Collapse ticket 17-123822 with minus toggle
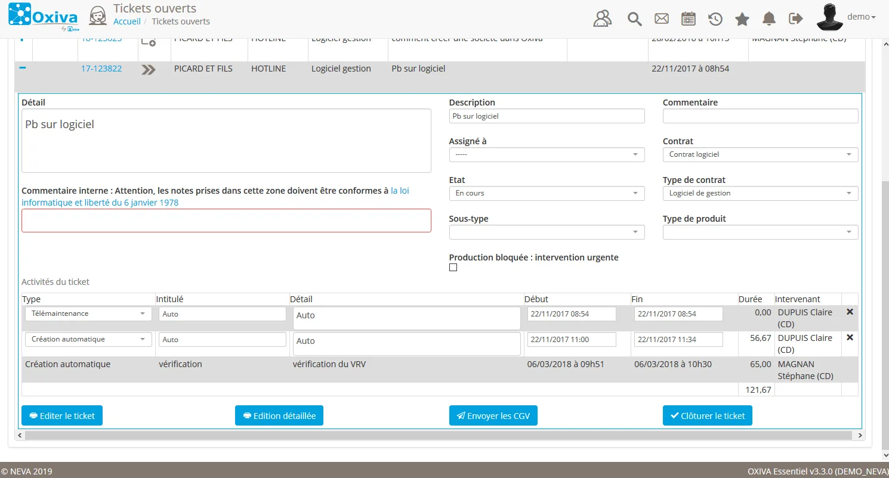This screenshot has height=478, width=889. (23, 68)
